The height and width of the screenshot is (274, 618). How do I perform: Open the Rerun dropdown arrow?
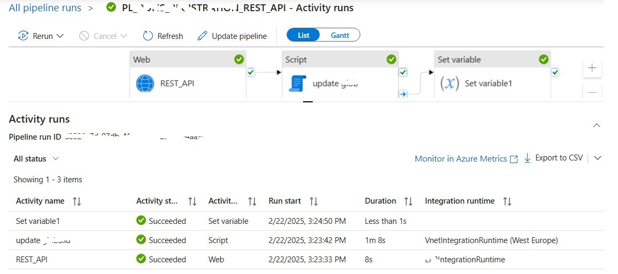pos(60,36)
